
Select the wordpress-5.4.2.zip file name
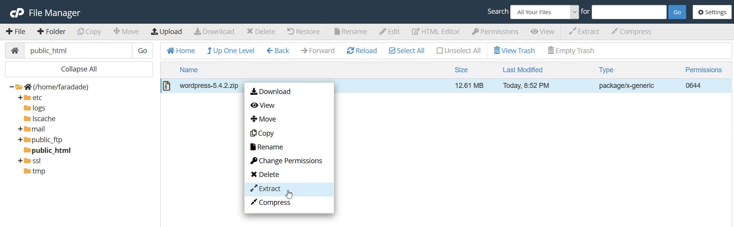point(209,86)
